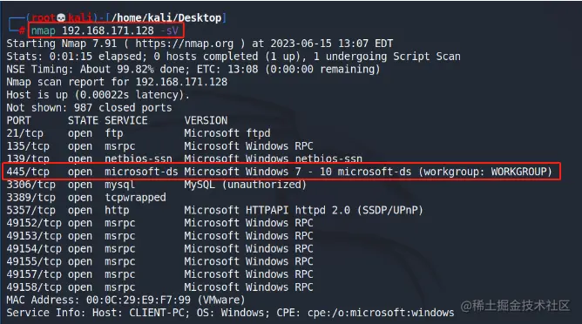Click the CLIENT-PC host name
582x324 pixels.
click(157, 313)
